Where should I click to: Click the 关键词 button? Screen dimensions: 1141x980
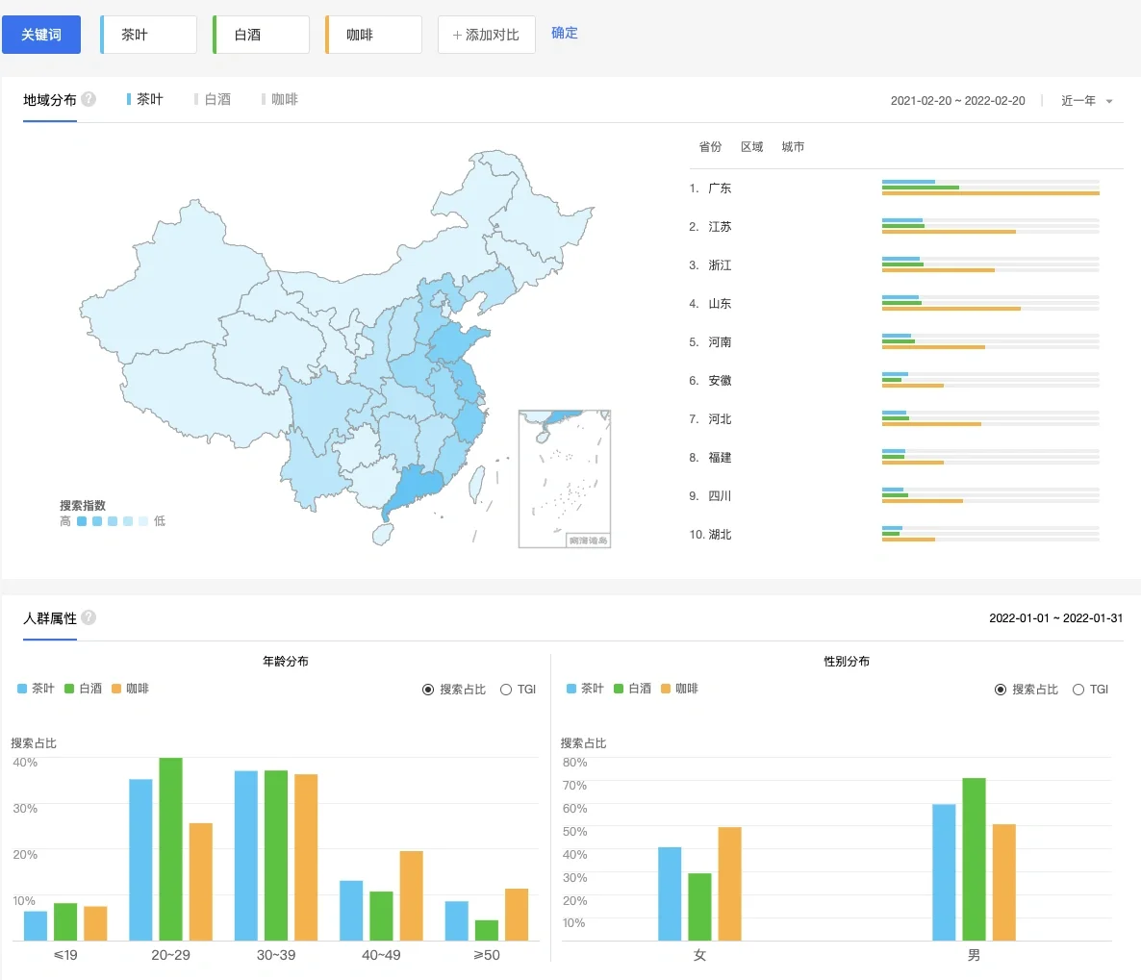(x=41, y=35)
